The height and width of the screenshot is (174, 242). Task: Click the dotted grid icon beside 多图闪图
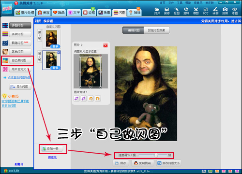point(5,25)
